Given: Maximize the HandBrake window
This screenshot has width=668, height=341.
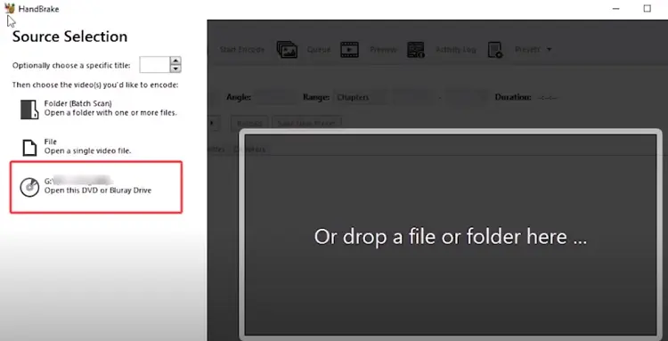Looking at the screenshot, I should pyautogui.click(x=648, y=9).
